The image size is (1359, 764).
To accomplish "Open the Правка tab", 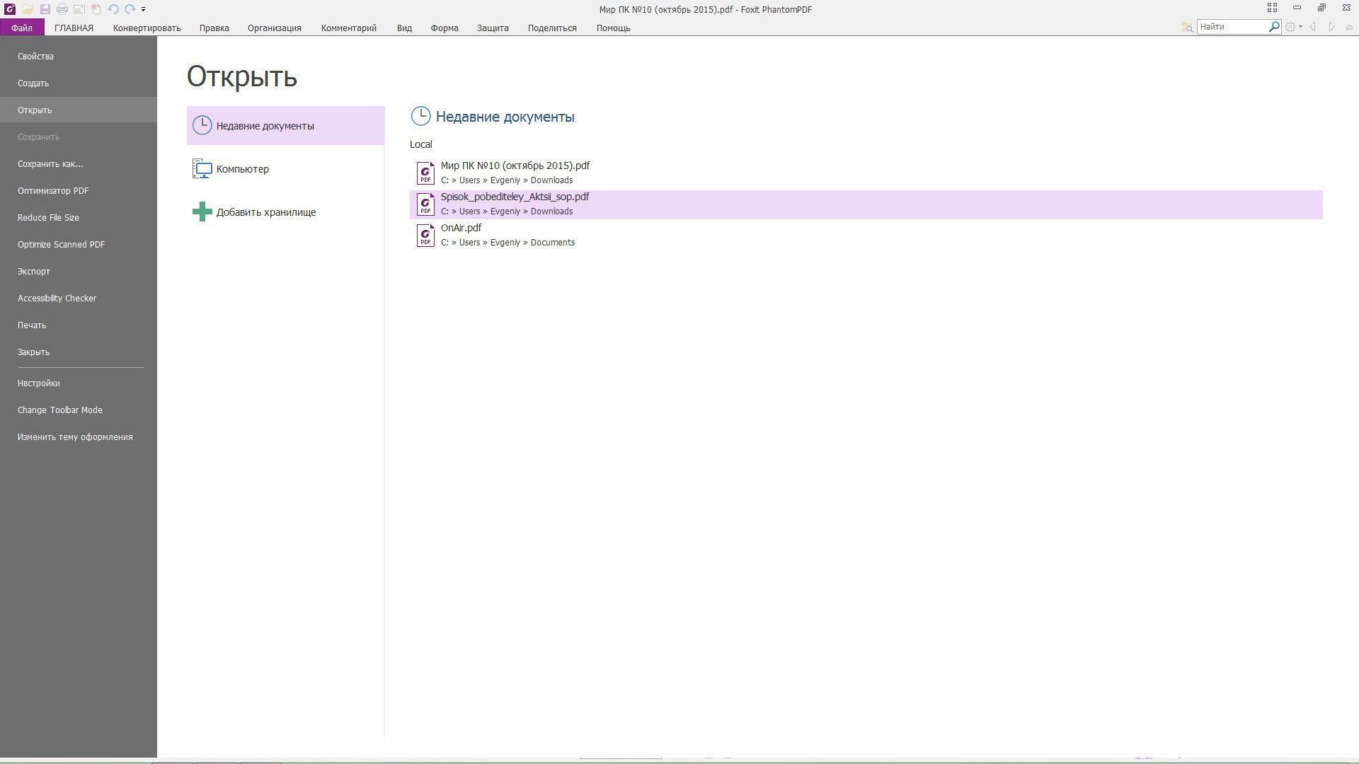I will click(x=214, y=28).
